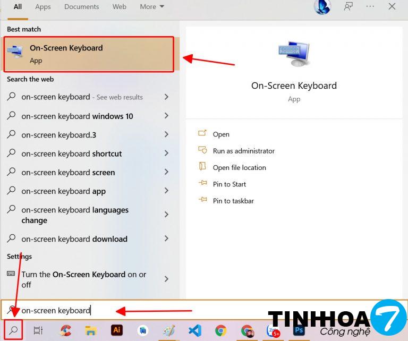Open the three-dot options menu
408x341 pixels.
(370, 7)
